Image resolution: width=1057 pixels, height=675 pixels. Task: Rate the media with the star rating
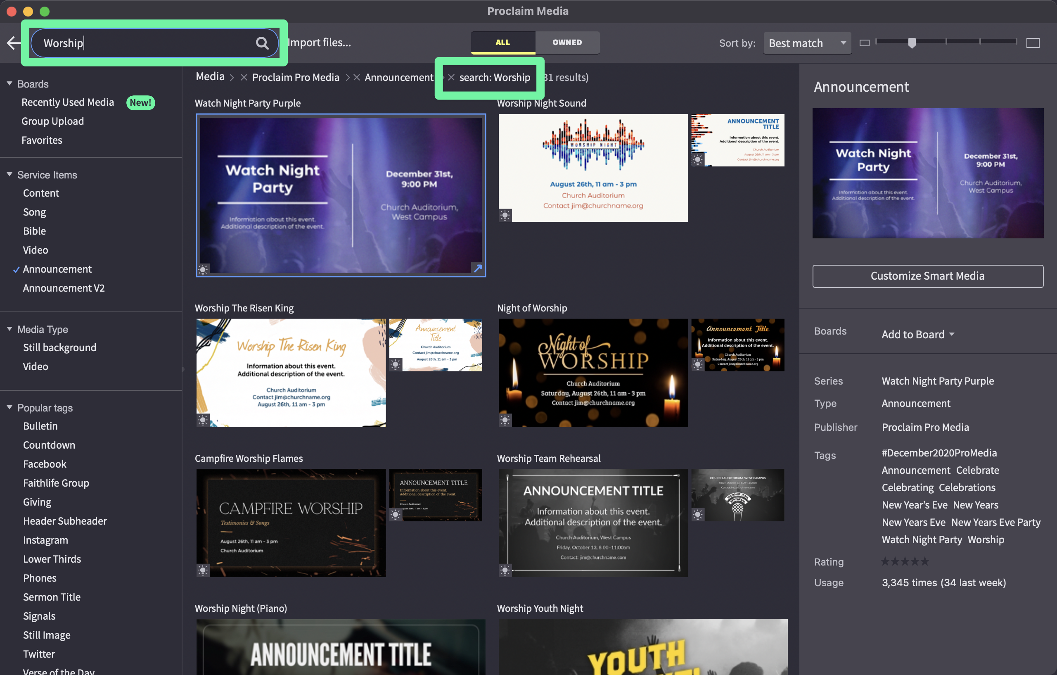pos(905,561)
